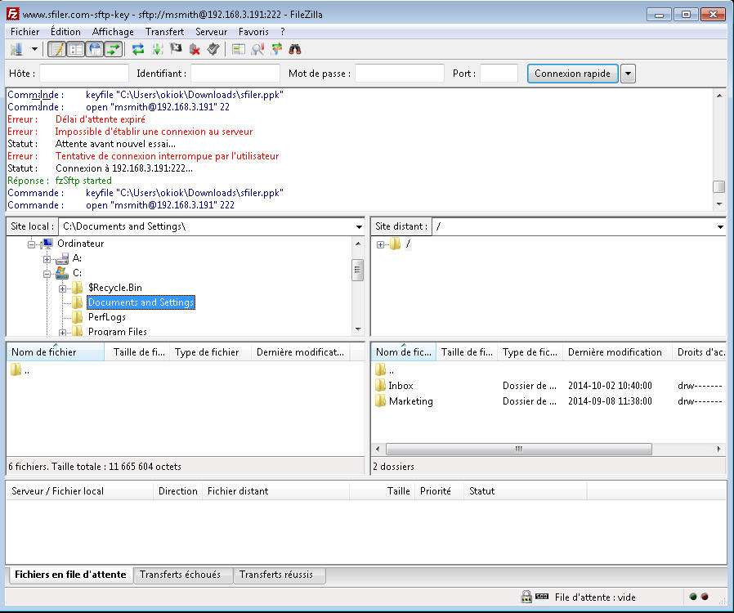
Task: Collapse the C: drive node
Action: [47, 274]
